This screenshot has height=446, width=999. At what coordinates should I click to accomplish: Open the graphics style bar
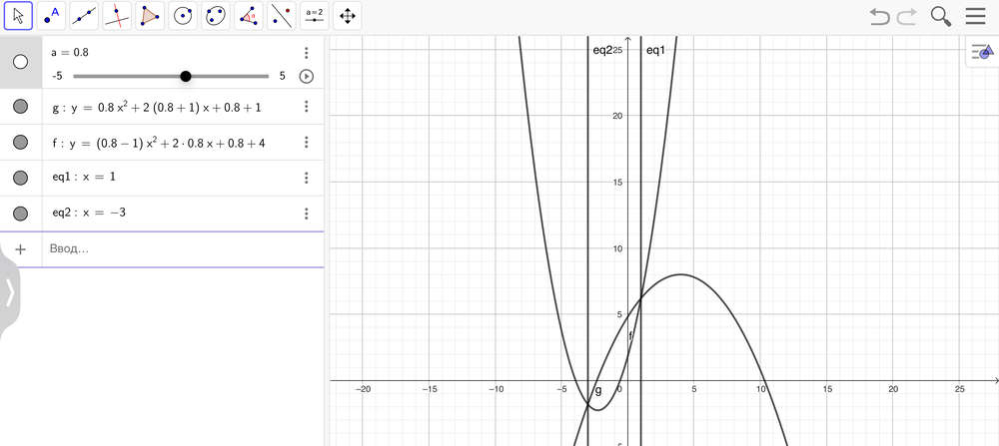point(981,53)
